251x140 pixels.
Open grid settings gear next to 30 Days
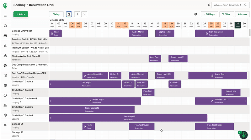pos(196,14)
